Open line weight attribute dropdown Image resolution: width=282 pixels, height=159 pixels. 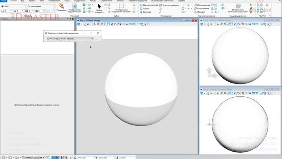(x=29, y=11)
